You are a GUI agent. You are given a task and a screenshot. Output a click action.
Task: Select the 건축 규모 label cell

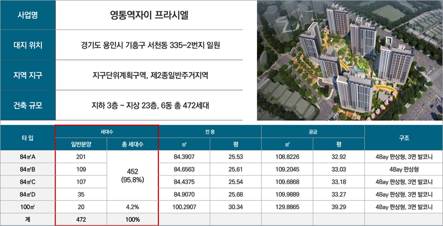28,105
